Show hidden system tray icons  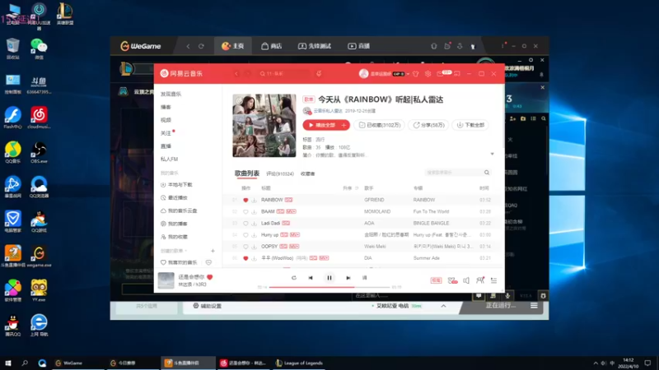pos(596,363)
